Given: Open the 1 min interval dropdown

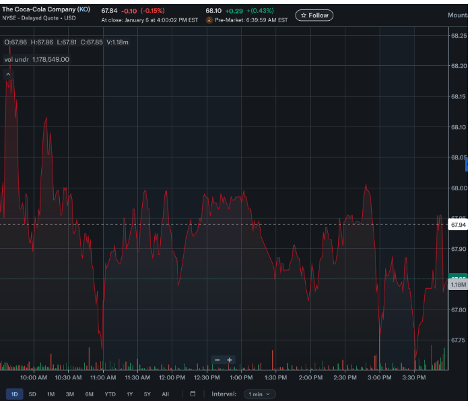Looking at the screenshot, I should click(x=259, y=394).
